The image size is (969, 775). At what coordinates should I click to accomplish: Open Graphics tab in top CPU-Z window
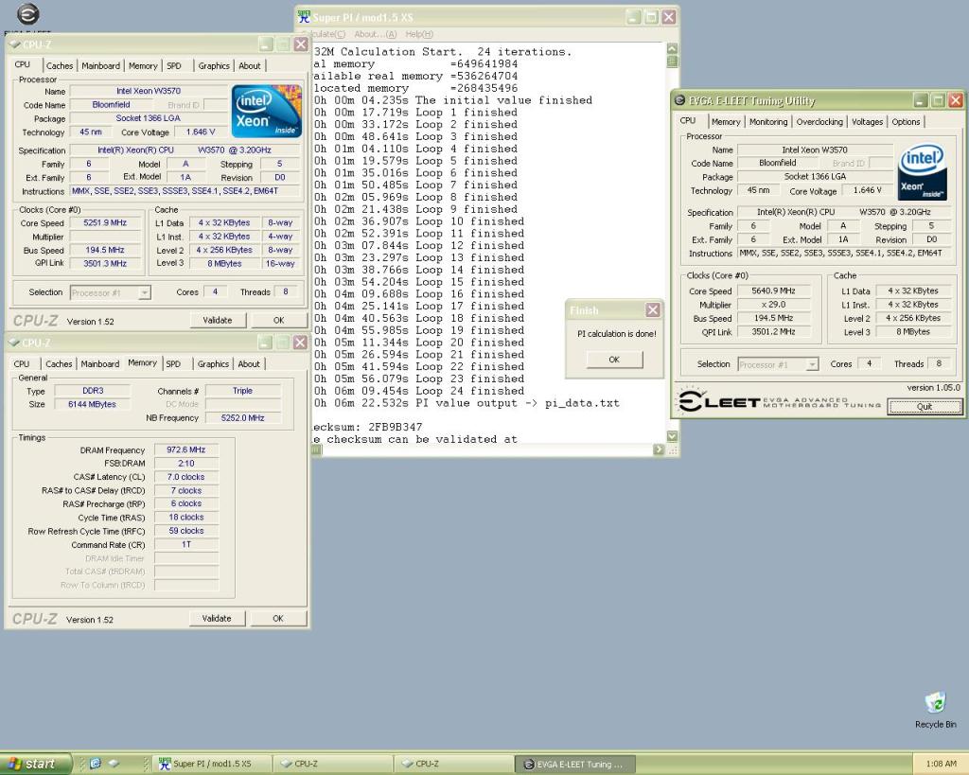click(x=214, y=65)
